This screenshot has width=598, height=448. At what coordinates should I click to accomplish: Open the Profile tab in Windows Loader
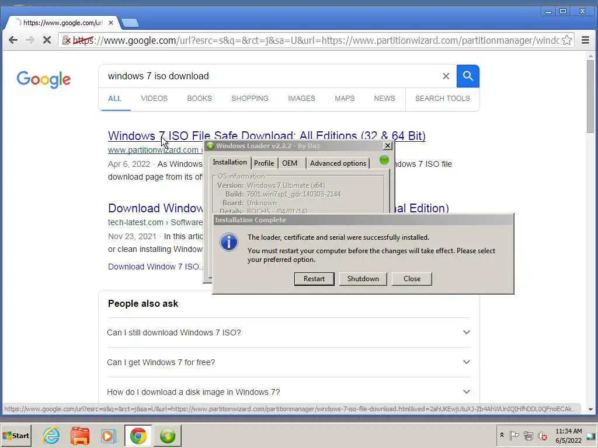[264, 163]
